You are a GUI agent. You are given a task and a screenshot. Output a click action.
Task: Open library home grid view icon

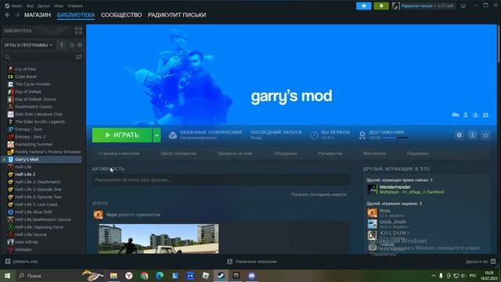[78, 31]
